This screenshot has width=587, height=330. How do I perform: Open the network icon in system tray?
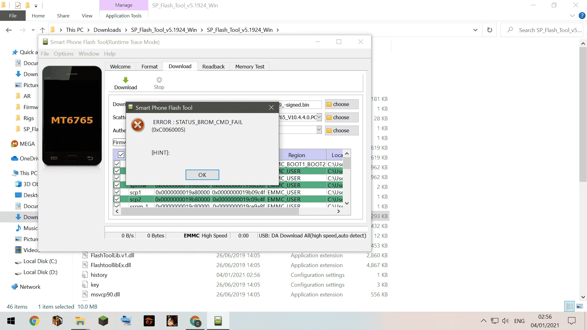[x=494, y=321]
